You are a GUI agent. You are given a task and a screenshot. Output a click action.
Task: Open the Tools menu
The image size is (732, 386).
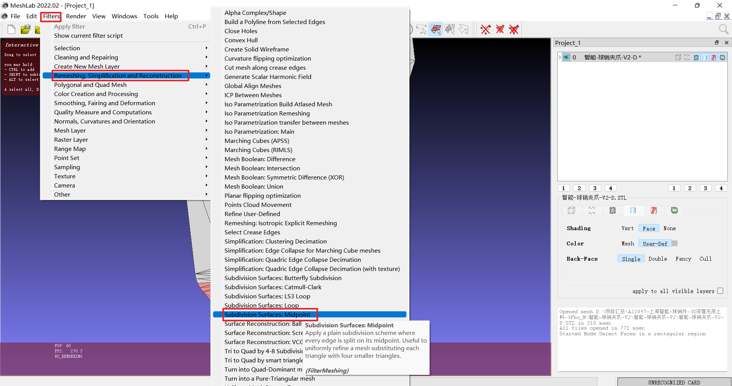pos(151,16)
